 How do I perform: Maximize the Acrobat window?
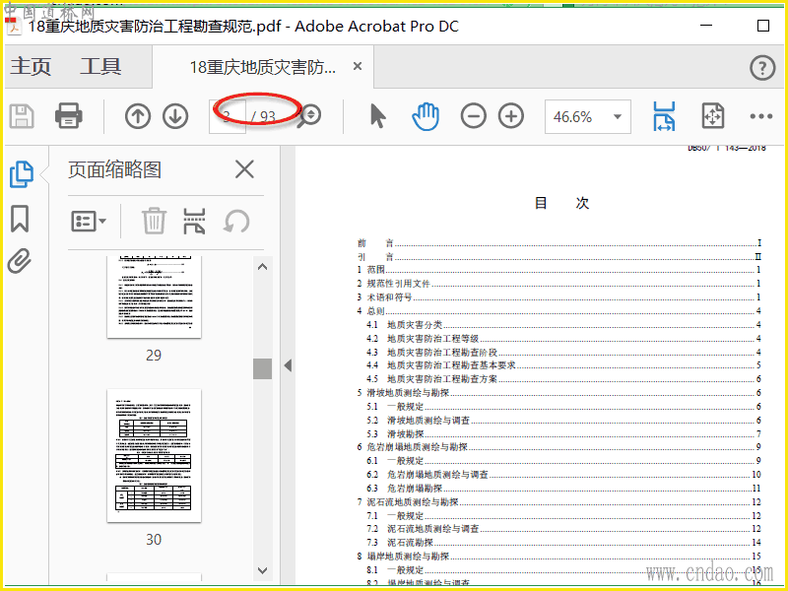762,26
